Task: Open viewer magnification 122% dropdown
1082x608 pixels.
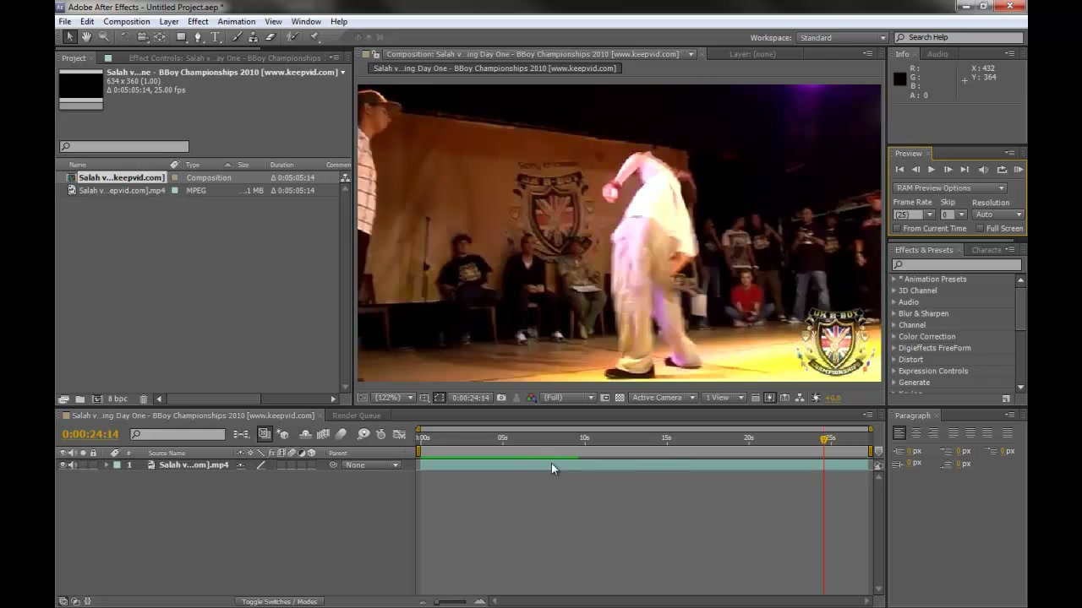Action: [x=392, y=398]
